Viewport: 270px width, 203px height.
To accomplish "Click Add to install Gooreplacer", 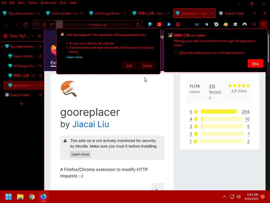I will [x=129, y=66].
